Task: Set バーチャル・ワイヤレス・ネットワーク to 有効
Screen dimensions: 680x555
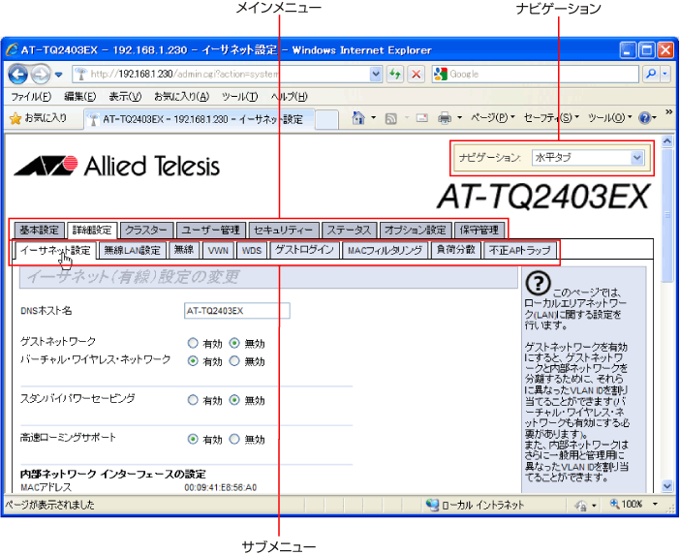Action: point(193,361)
